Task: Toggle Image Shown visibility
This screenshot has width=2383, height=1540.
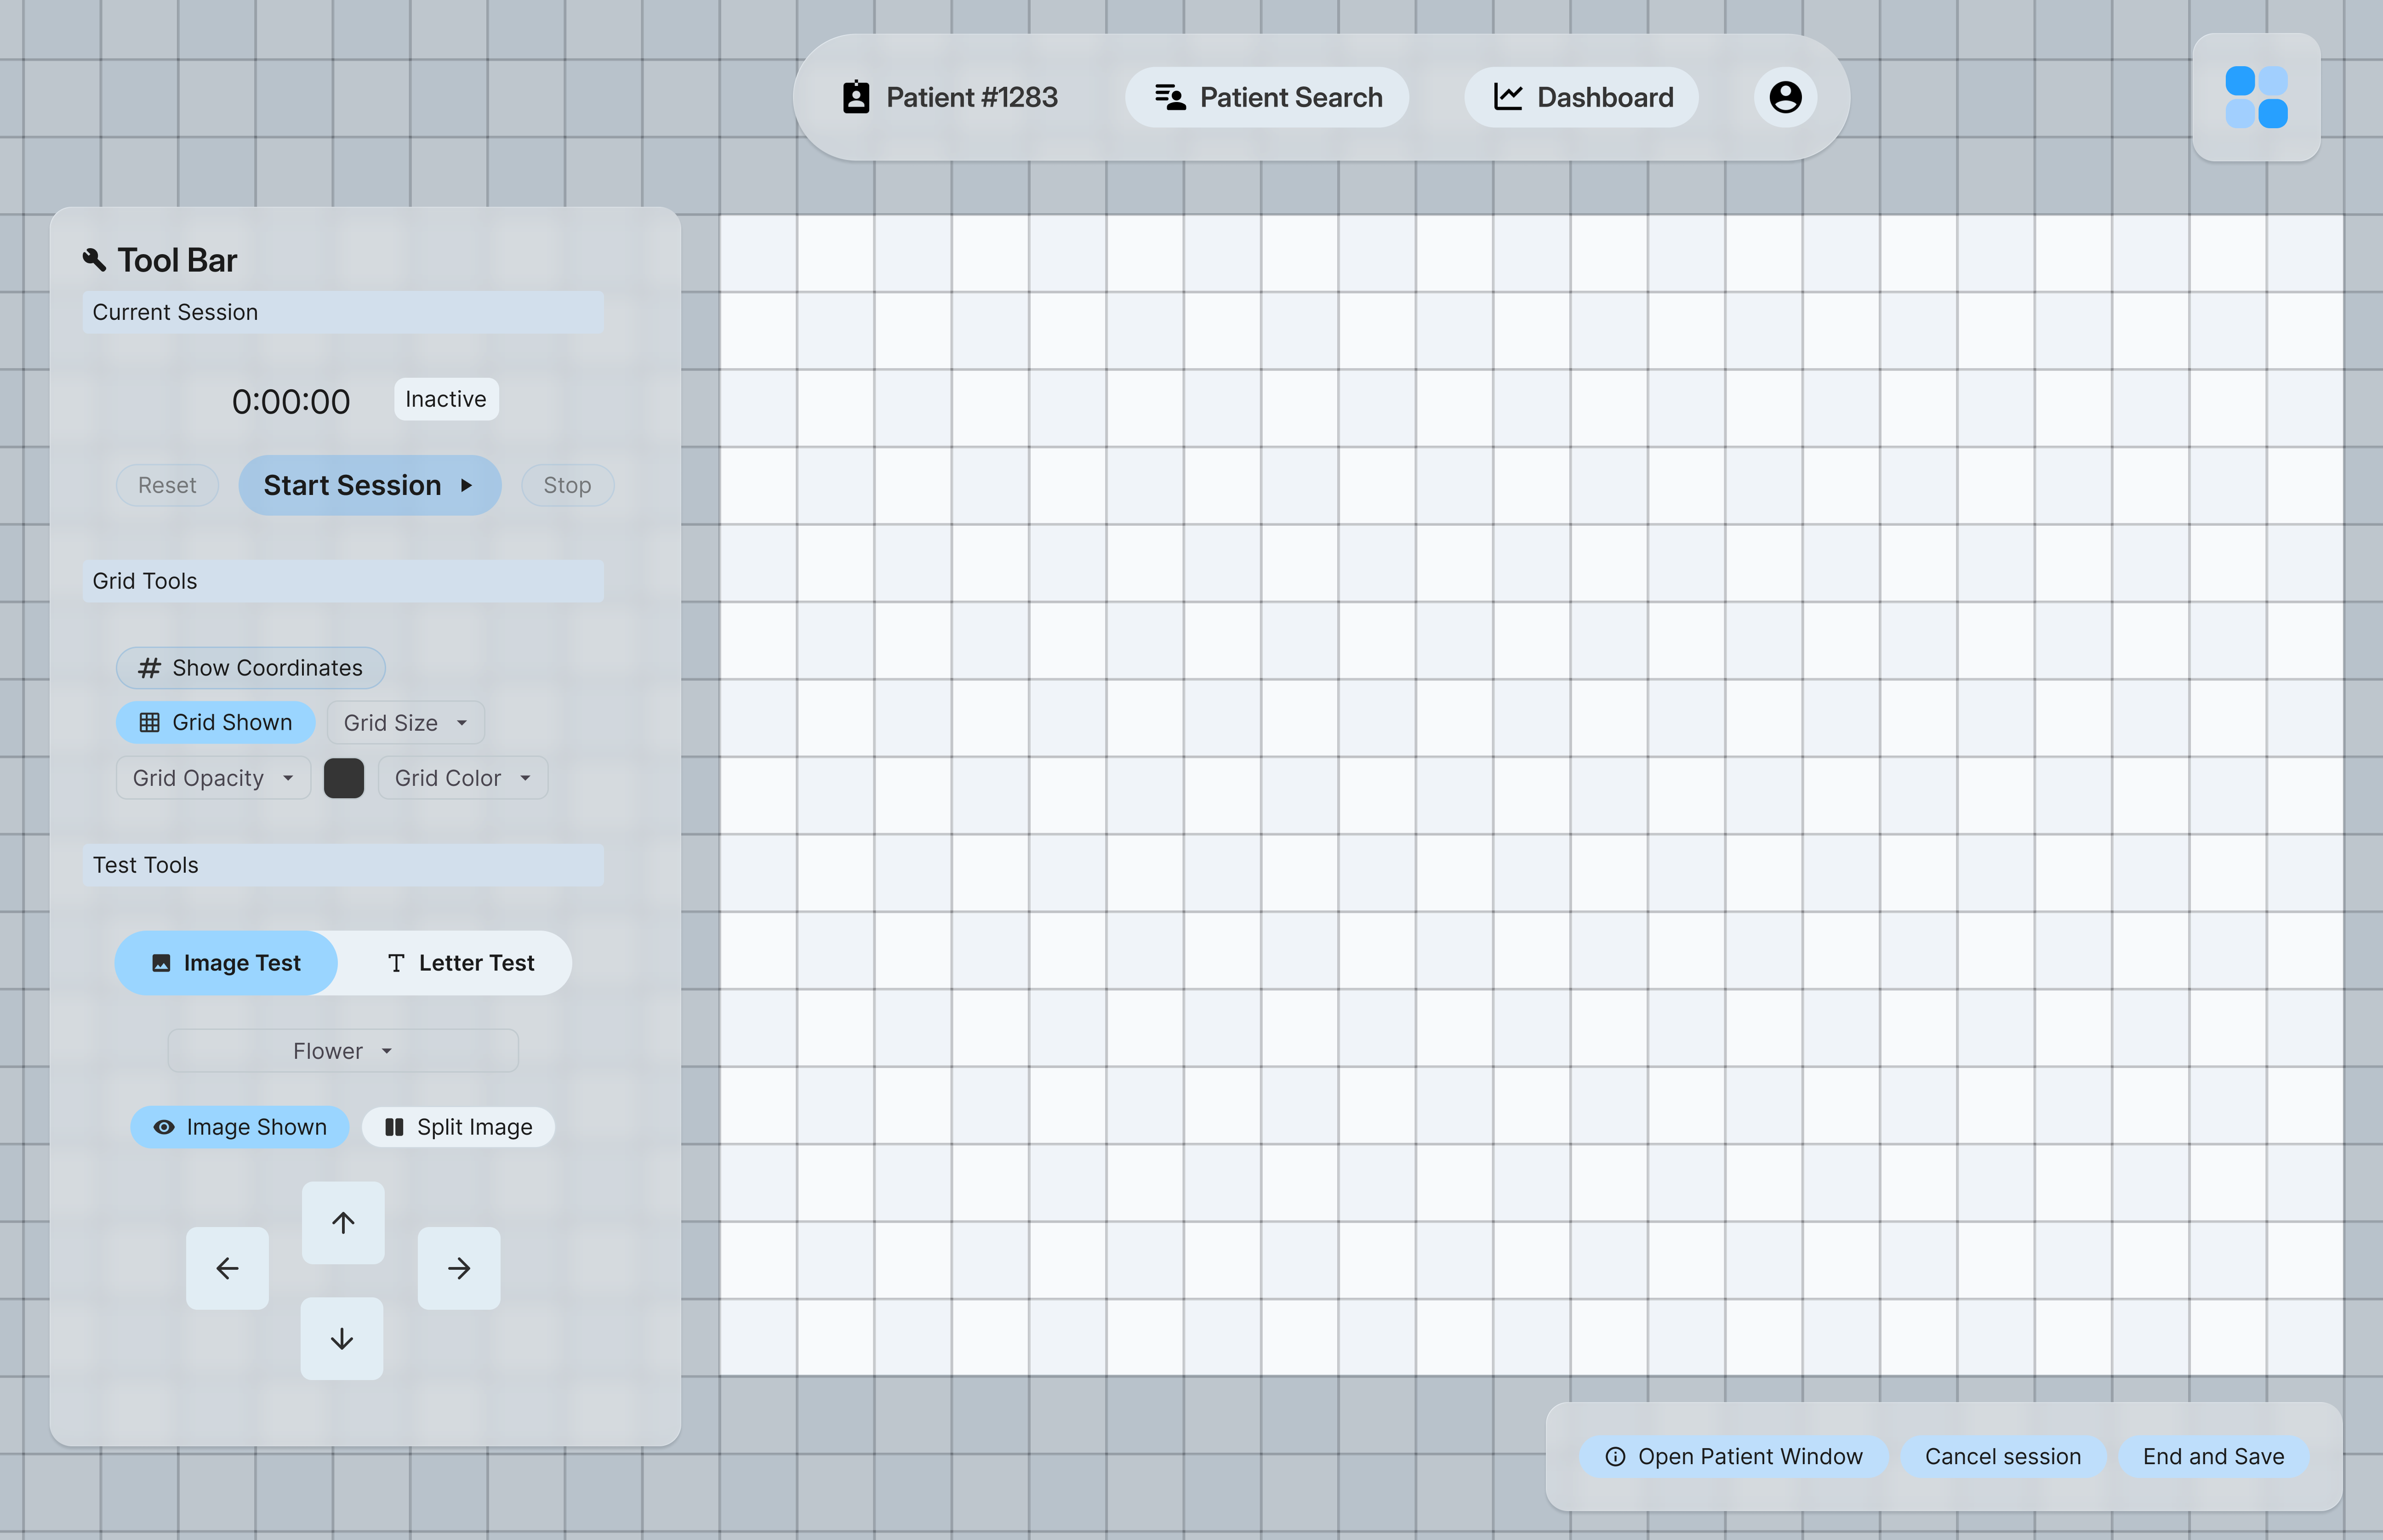Action: [x=240, y=1127]
